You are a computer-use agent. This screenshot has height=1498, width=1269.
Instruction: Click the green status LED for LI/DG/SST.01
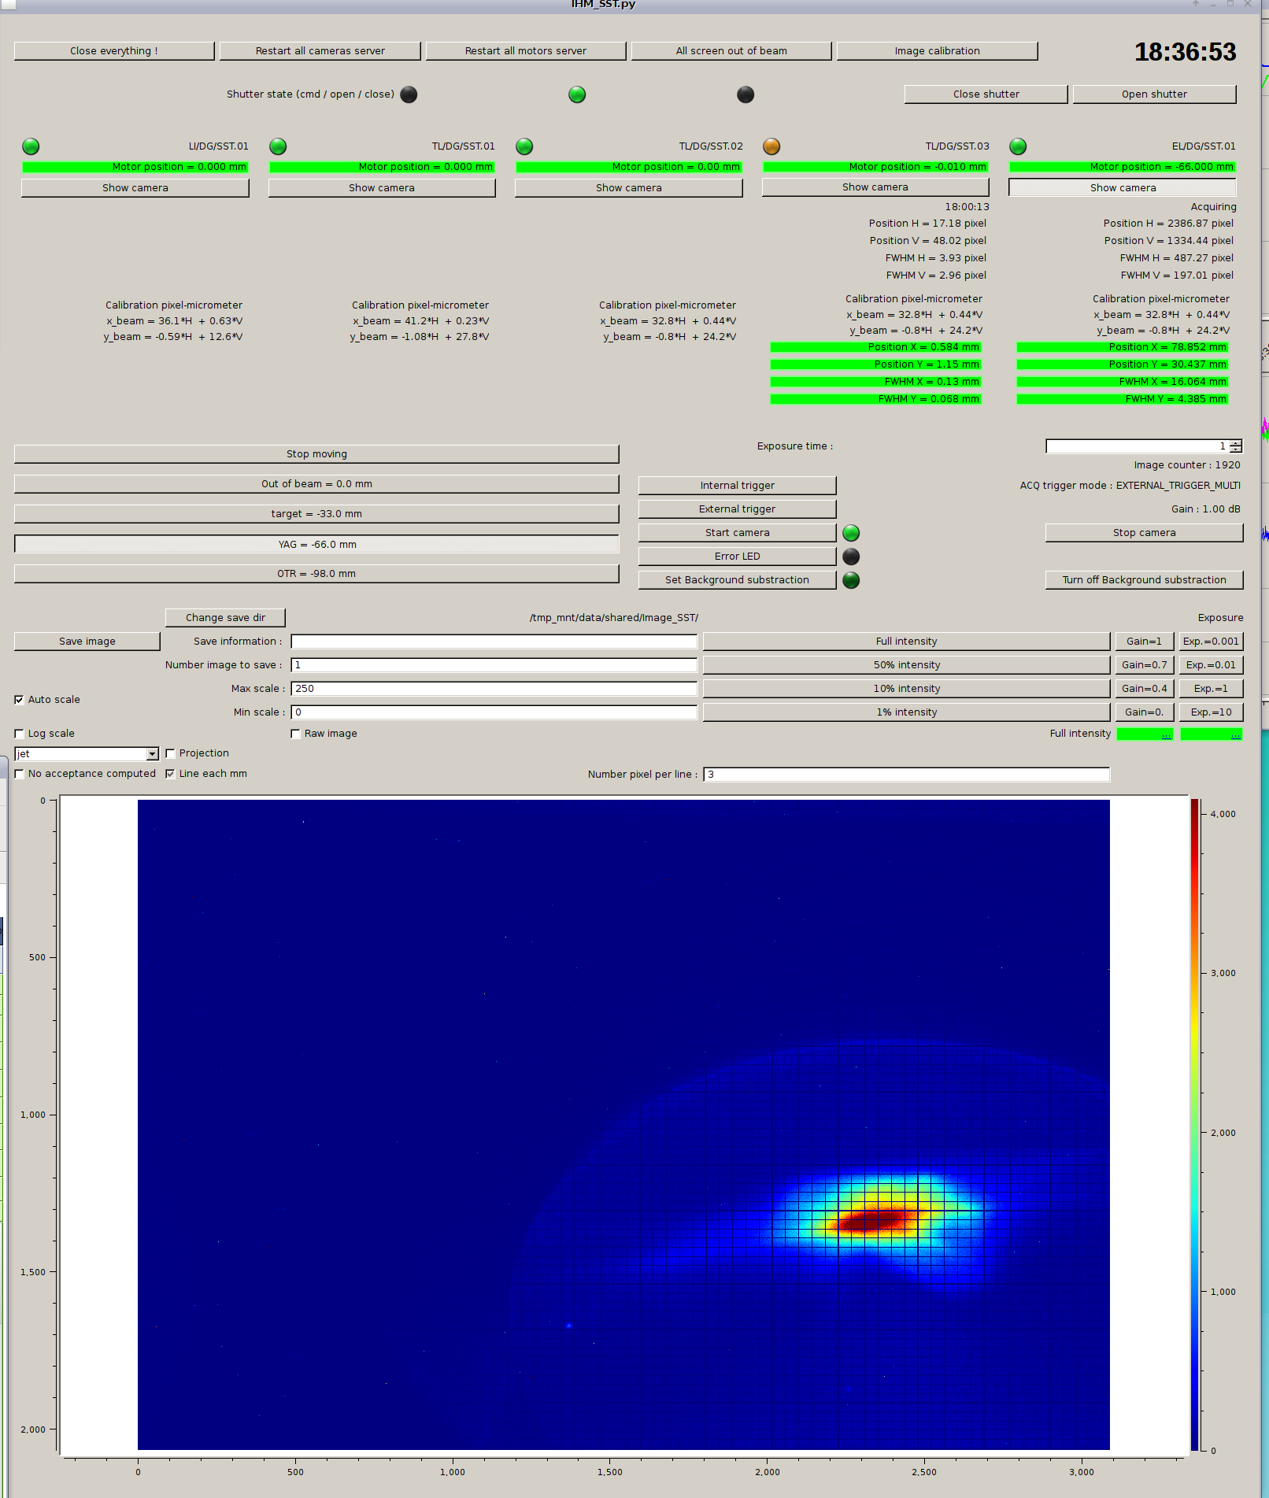tap(31, 146)
